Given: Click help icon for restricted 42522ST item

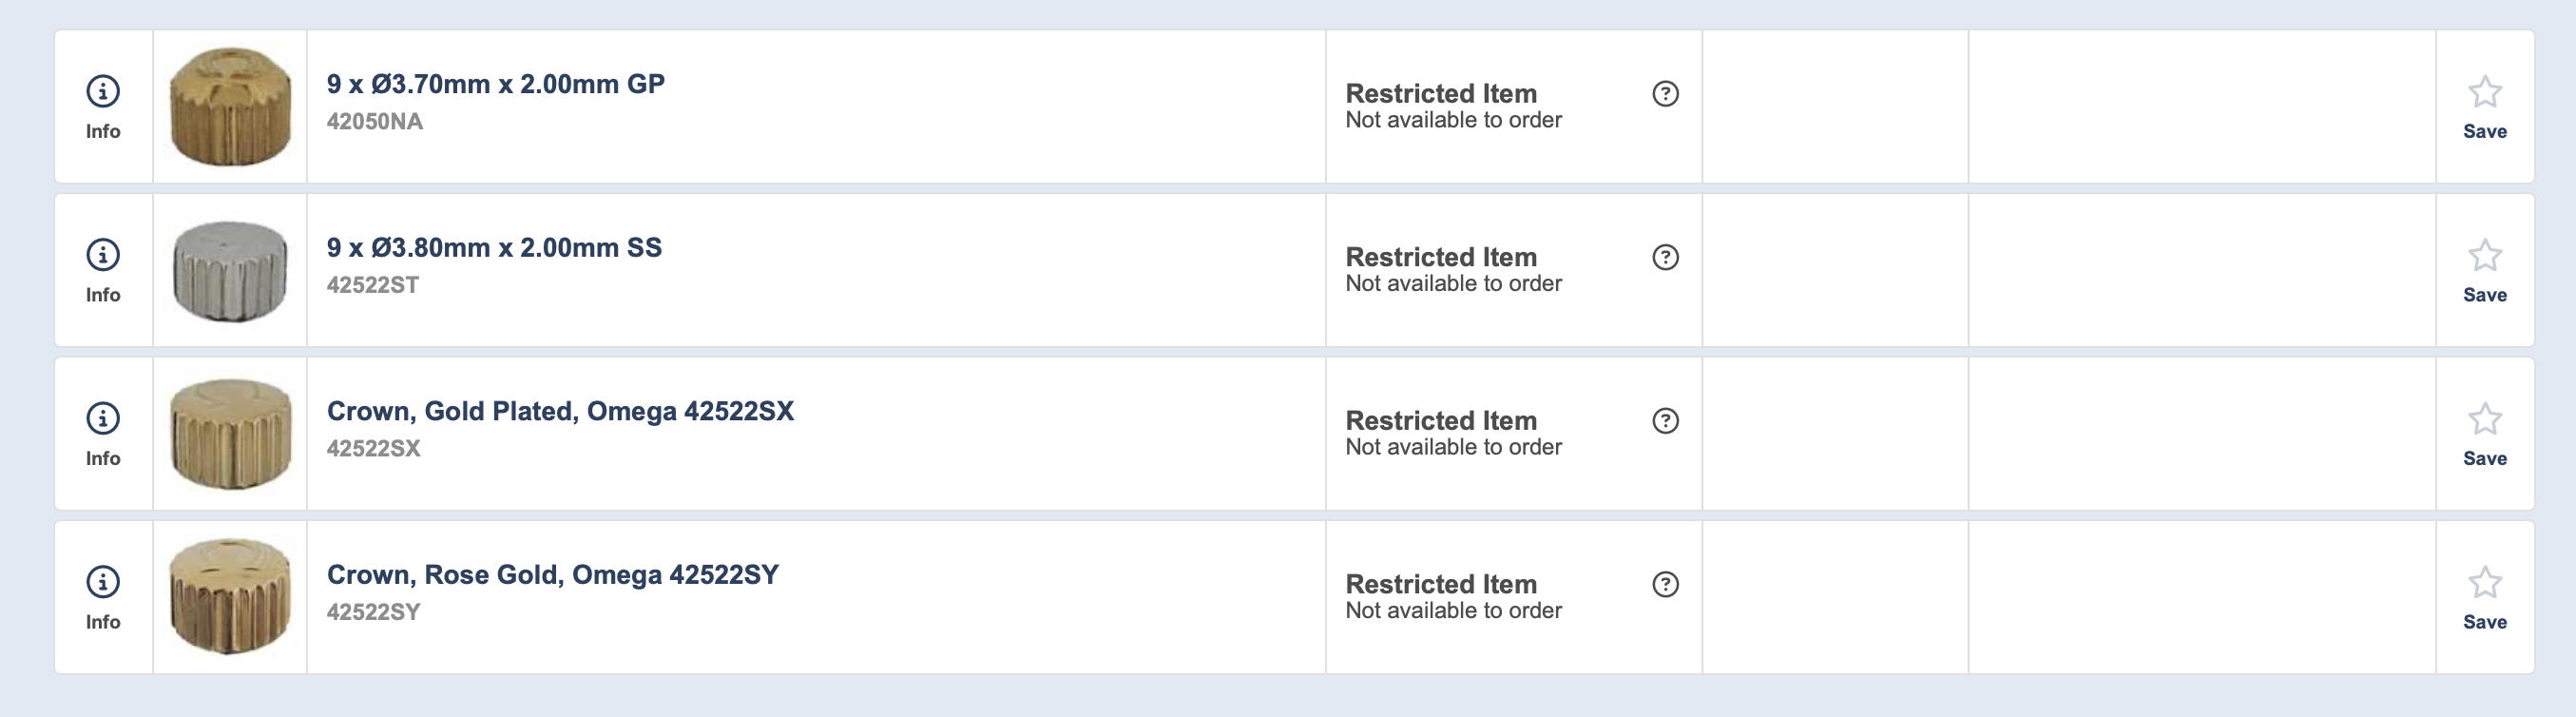Looking at the screenshot, I should click(1665, 257).
